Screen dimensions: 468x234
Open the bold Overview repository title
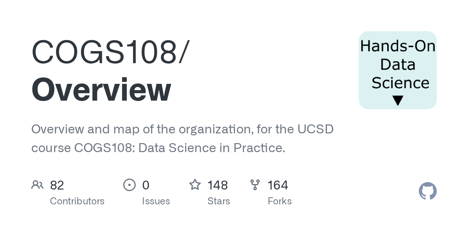point(101,89)
